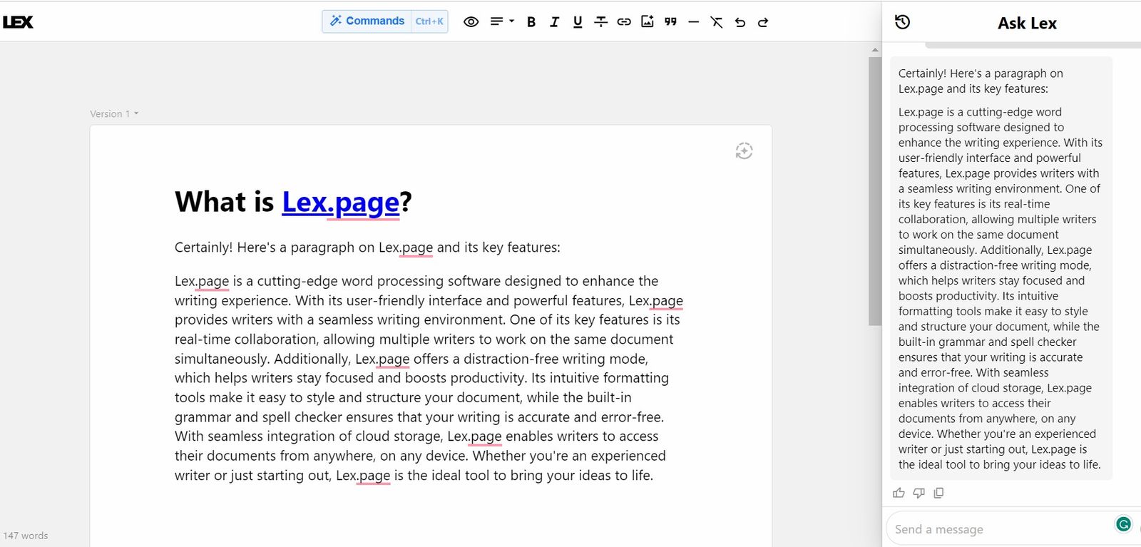
Task: Insert a horizontal divider line
Action: (693, 22)
